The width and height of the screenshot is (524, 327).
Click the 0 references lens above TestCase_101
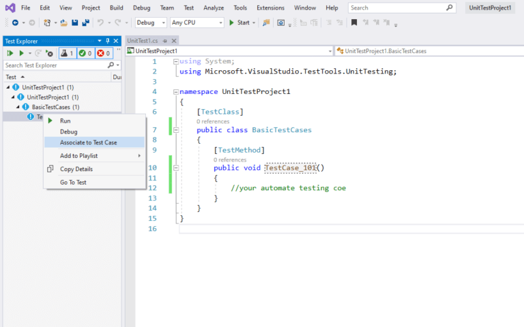[x=230, y=160]
